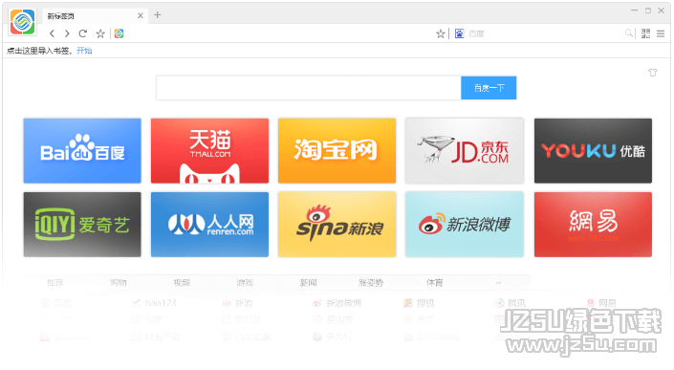Click the site icon in address bar
674x370 pixels.
click(x=120, y=33)
